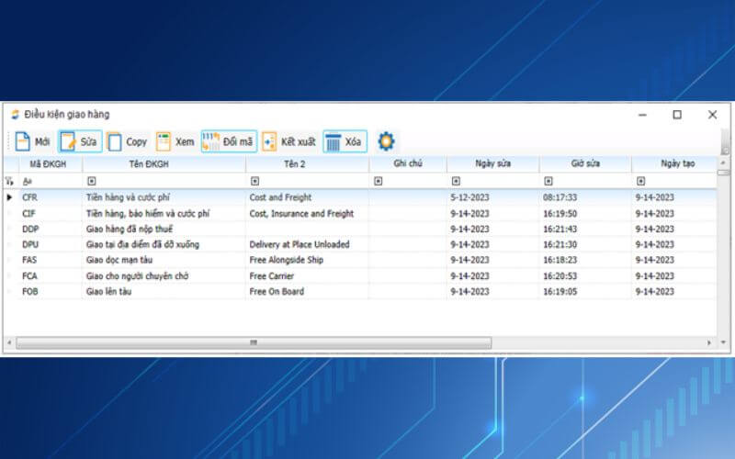Open the Xem (view) tool
Image resolution: width=735 pixels, height=459 pixels.
point(164,141)
